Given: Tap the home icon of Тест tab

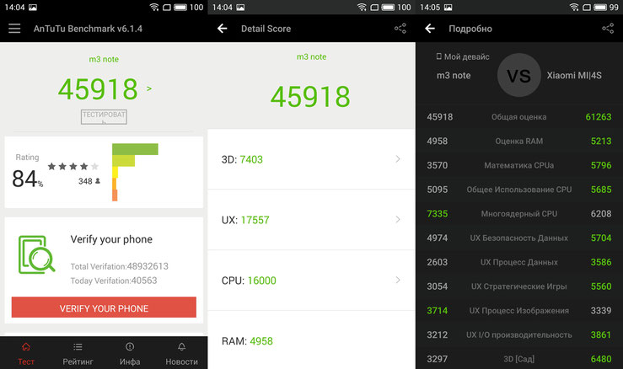Looking at the screenshot, I should (x=26, y=347).
